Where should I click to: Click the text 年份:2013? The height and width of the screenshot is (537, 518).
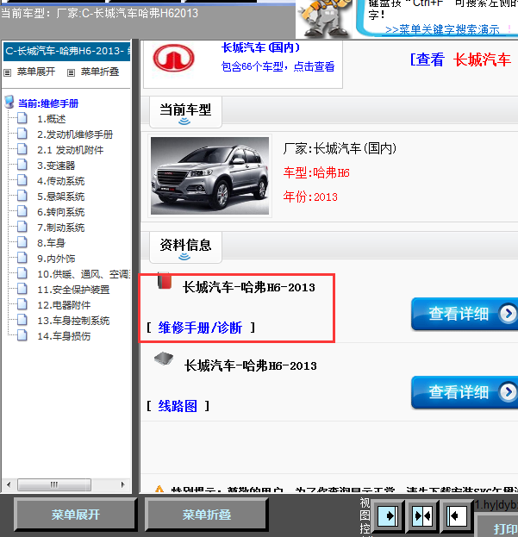pyautogui.click(x=310, y=197)
